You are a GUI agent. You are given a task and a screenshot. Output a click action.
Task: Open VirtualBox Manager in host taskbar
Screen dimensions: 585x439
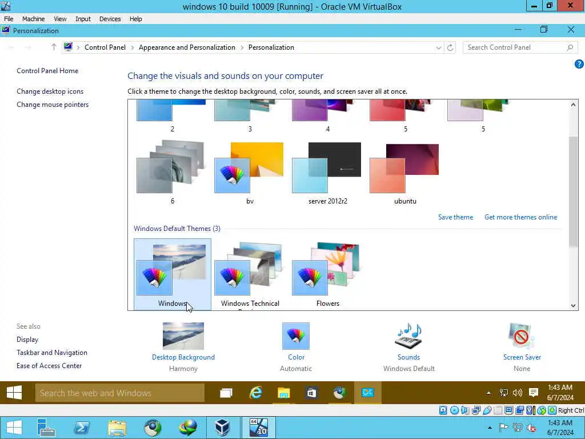pyautogui.click(x=222, y=428)
